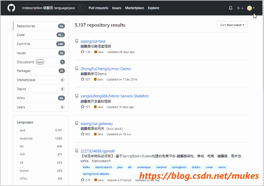The height and width of the screenshot is (186, 264).
Task: Click the Java color dot for msc-Demo
Action: coord(95,79)
